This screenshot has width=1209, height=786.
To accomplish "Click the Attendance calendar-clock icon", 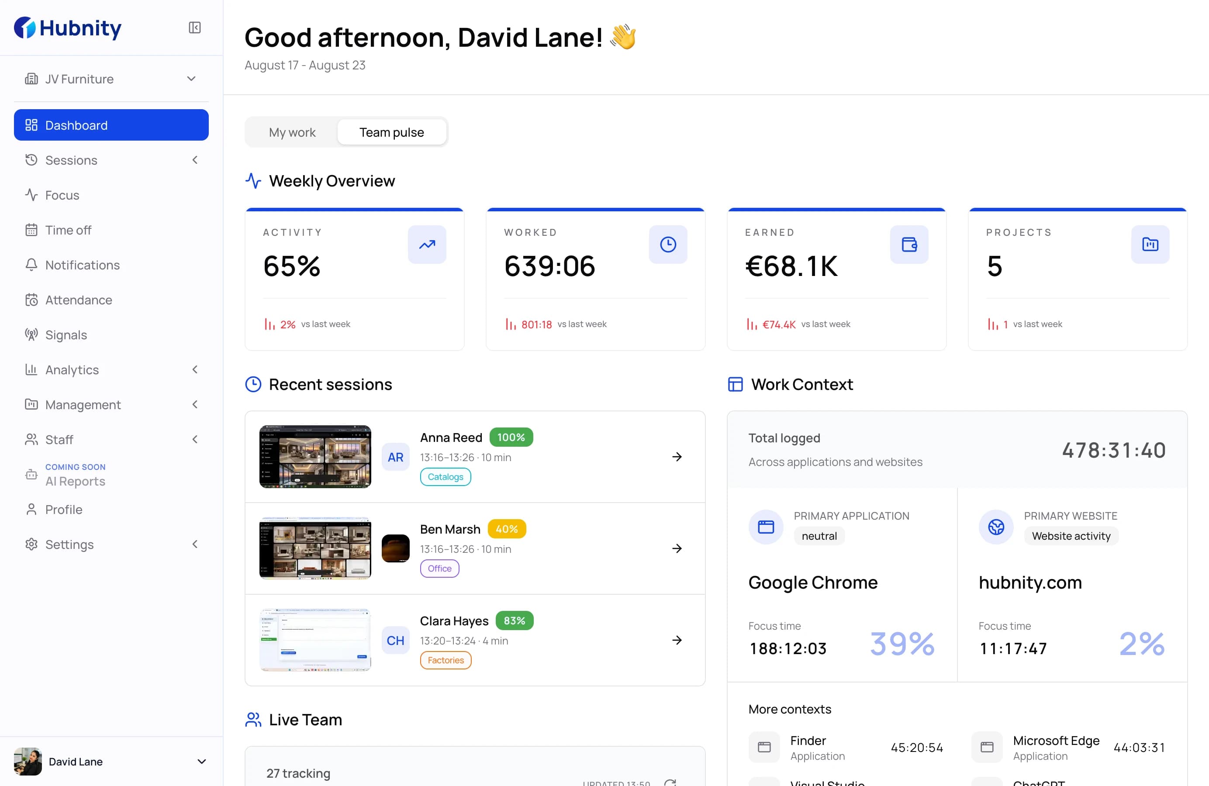I will [x=31, y=300].
